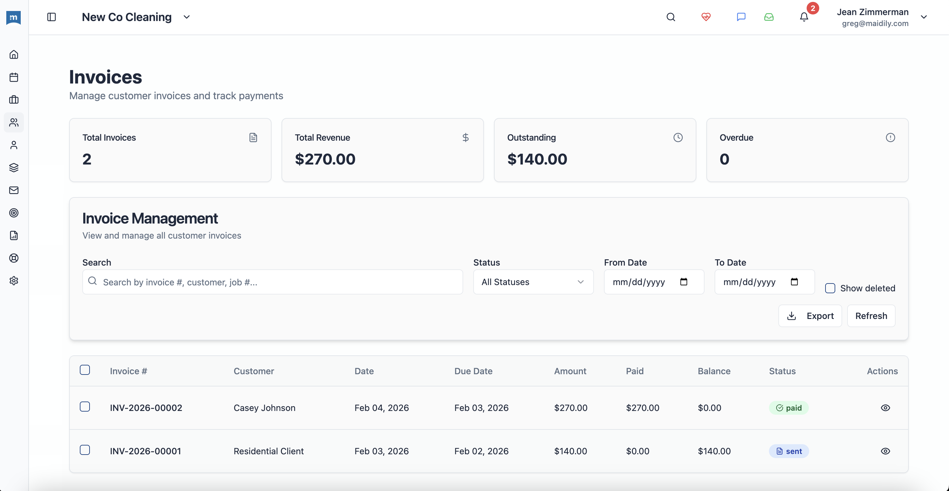Open the All Statuses dropdown
The image size is (949, 491).
click(x=533, y=282)
